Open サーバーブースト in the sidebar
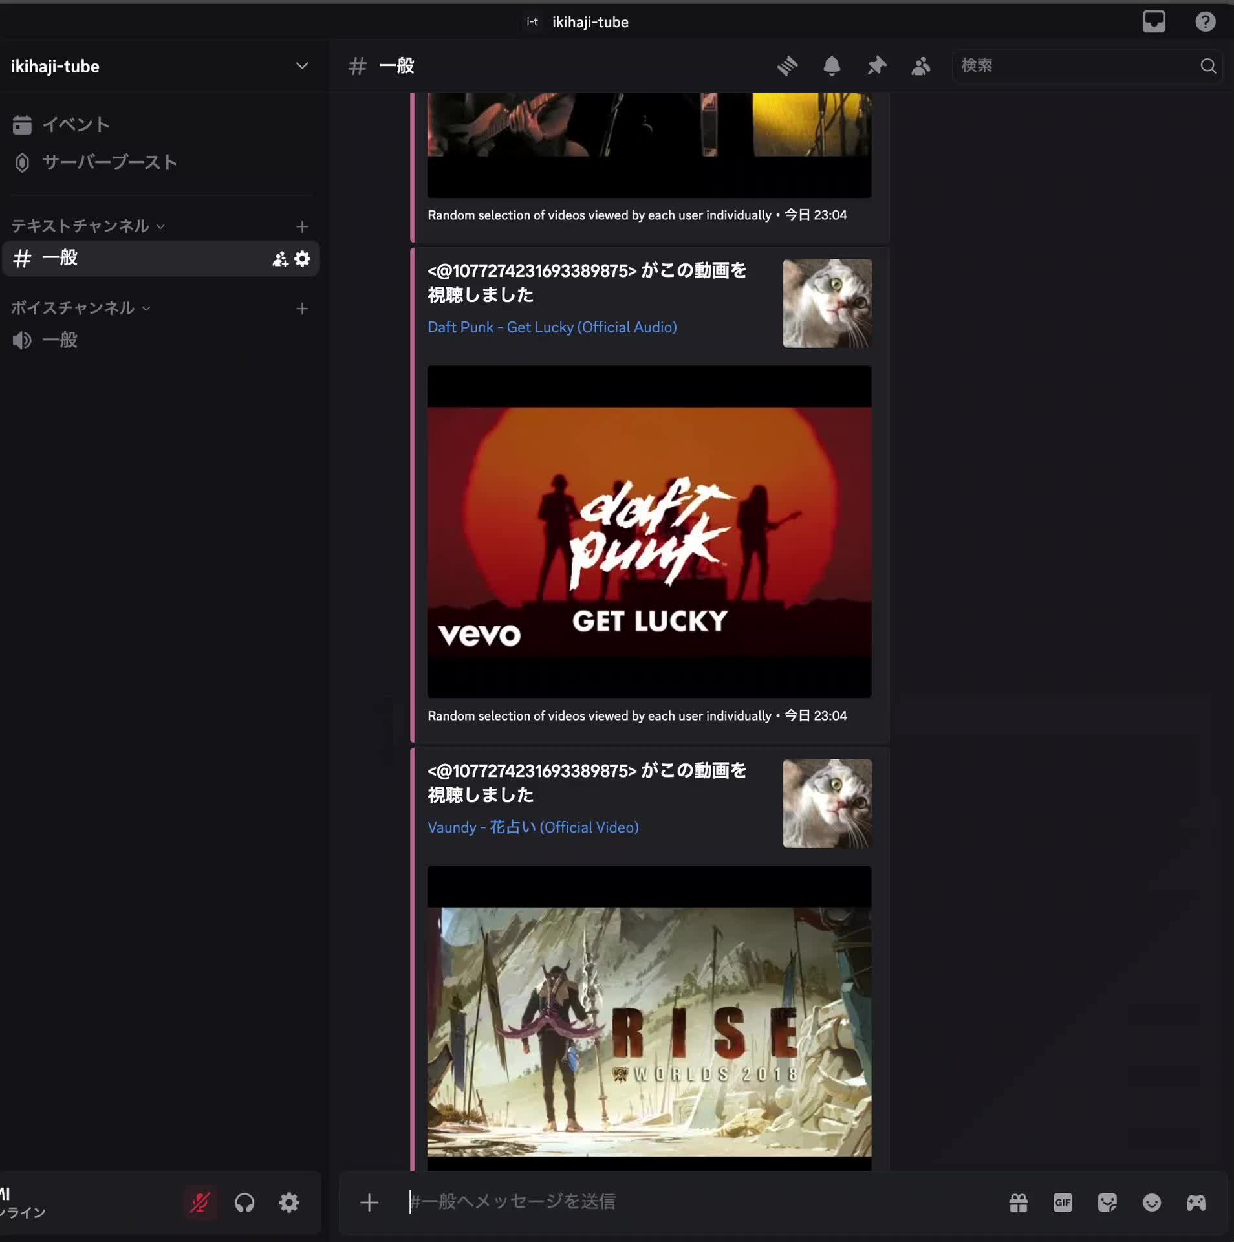The image size is (1234, 1242). [109, 162]
